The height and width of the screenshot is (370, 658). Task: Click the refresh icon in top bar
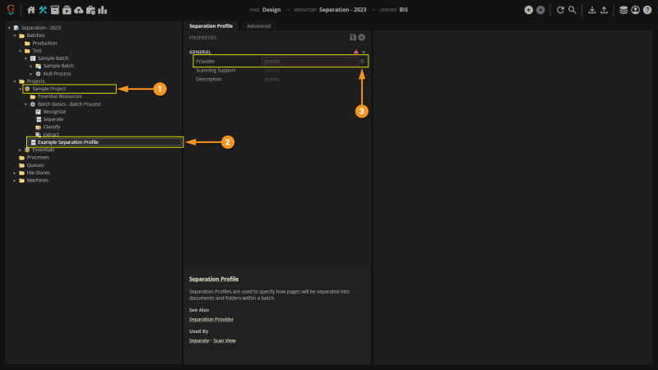coord(560,10)
